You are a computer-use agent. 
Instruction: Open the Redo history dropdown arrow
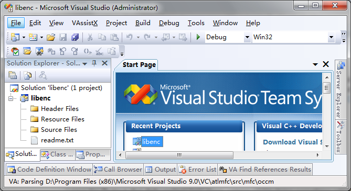point(156,37)
